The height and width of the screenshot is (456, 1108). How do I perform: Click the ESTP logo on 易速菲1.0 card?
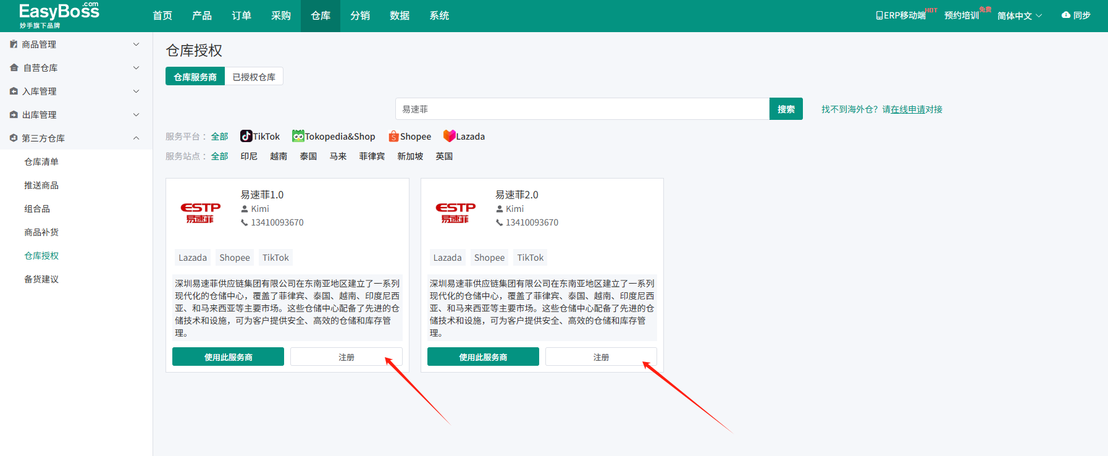200,213
